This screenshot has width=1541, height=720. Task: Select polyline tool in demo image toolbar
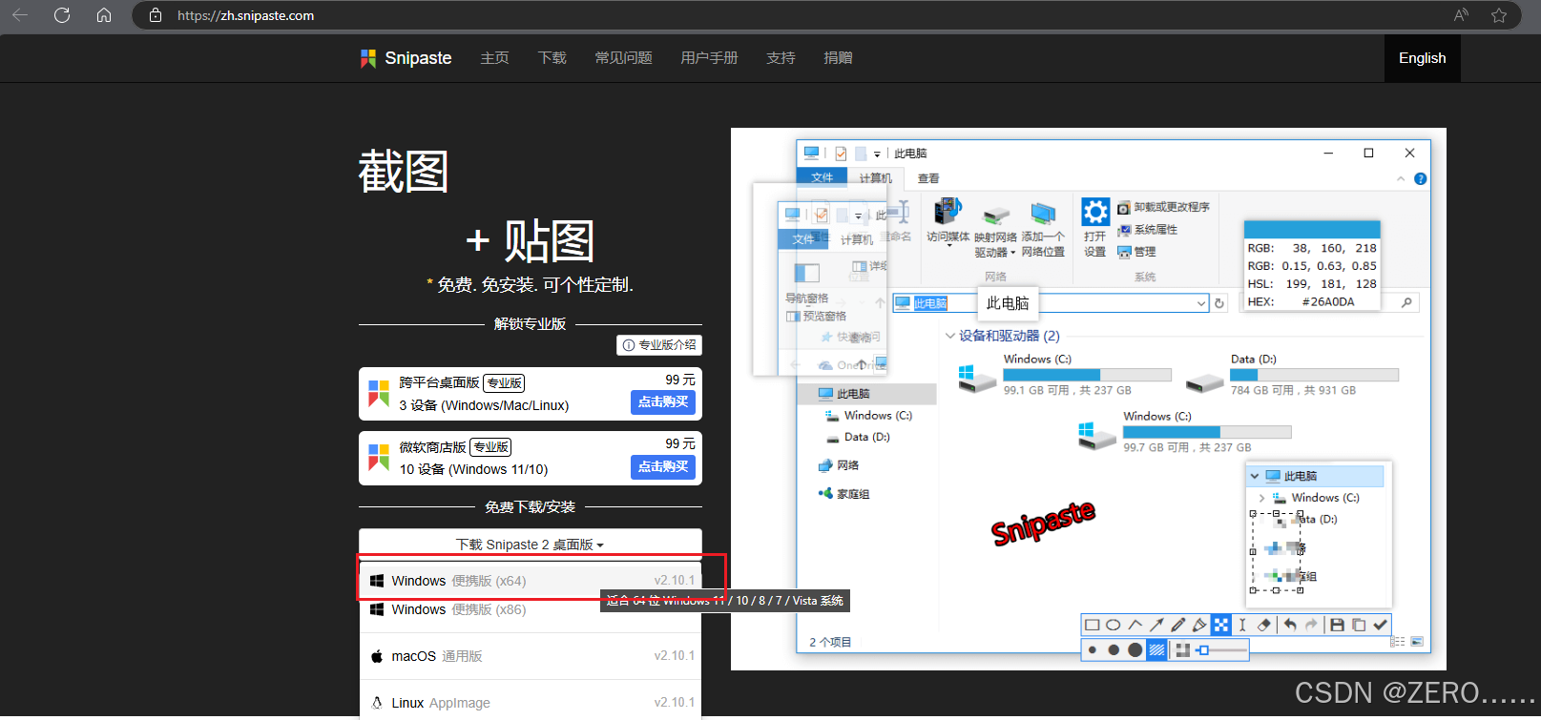[x=1135, y=626]
